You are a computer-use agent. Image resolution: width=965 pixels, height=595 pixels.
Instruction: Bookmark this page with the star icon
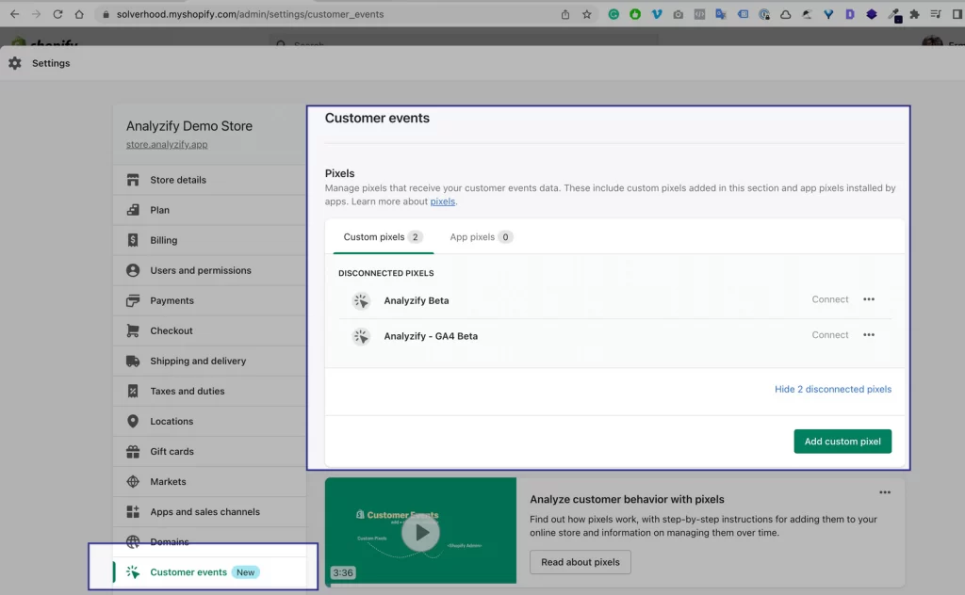pyautogui.click(x=586, y=14)
